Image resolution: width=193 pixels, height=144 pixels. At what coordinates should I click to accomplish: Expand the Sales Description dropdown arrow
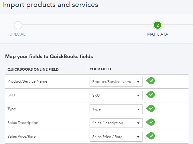138,123
